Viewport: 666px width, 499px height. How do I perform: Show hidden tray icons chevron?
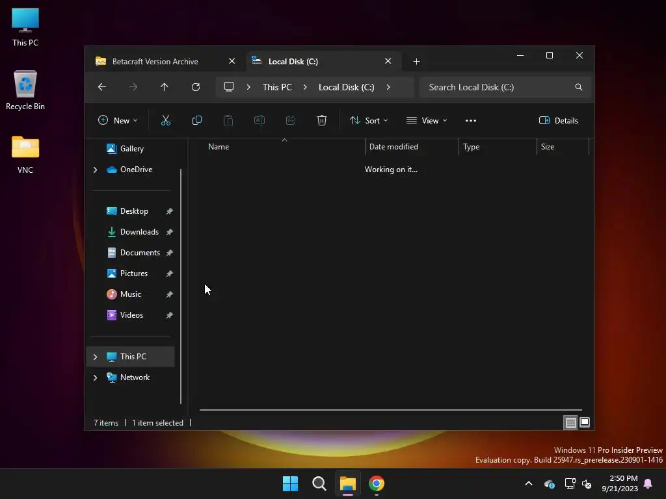[x=528, y=483]
